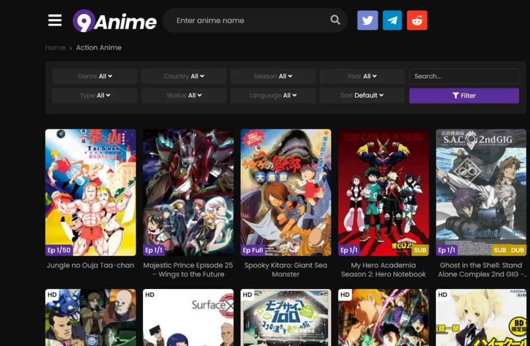Open the site's Telegram channel

coord(392,20)
